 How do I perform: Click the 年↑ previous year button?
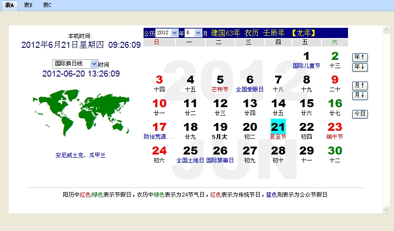click(360, 58)
